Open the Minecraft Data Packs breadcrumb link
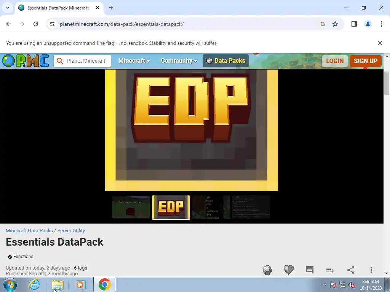 [x=29, y=231]
